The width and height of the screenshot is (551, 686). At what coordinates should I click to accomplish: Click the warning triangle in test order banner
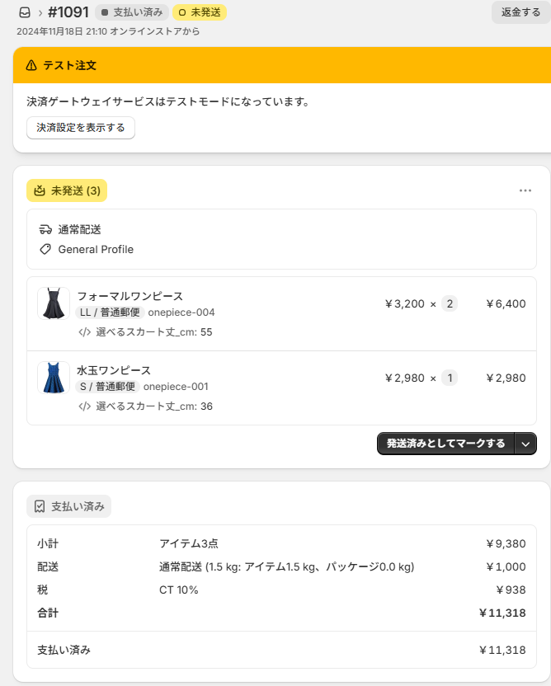(x=31, y=65)
